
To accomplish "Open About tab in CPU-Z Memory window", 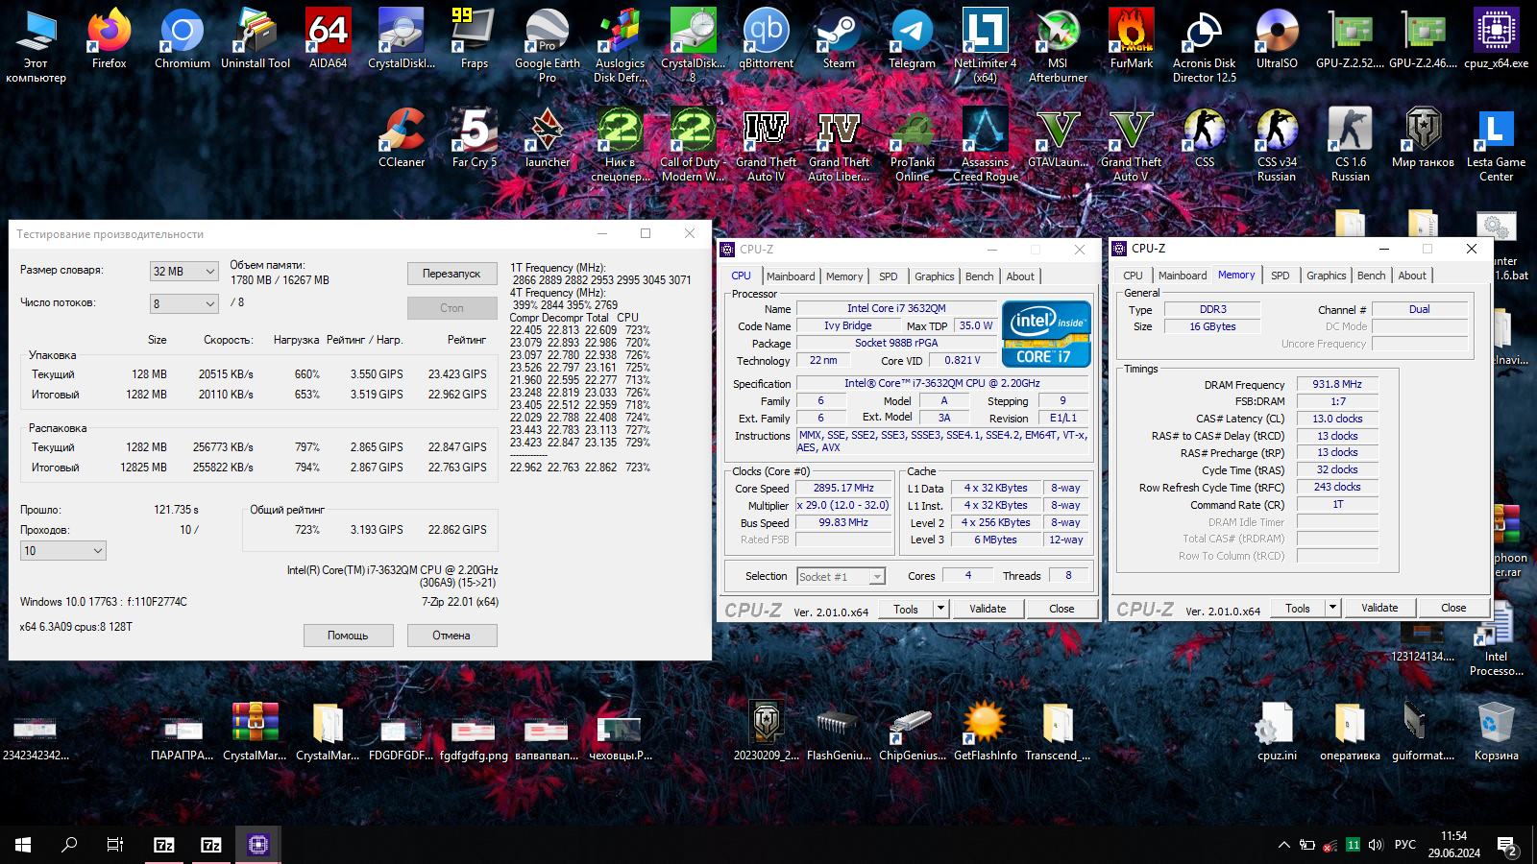I will (x=1412, y=276).
